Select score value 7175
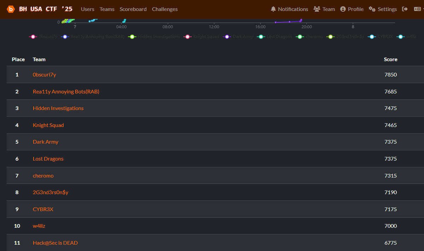This screenshot has height=251, width=424. pos(390,209)
